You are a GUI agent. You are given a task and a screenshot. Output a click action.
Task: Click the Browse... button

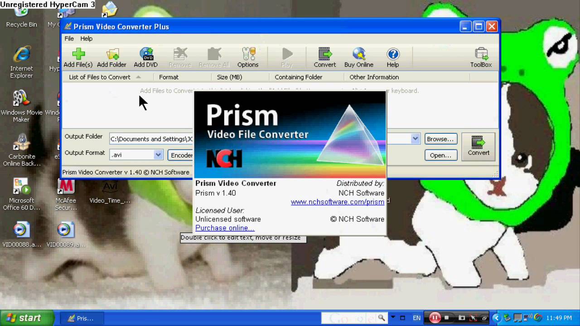click(440, 139)
